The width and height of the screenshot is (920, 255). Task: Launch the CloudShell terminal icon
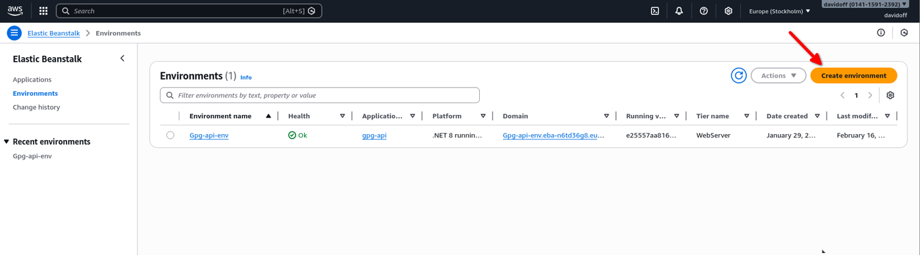click(x=655, y=11)
